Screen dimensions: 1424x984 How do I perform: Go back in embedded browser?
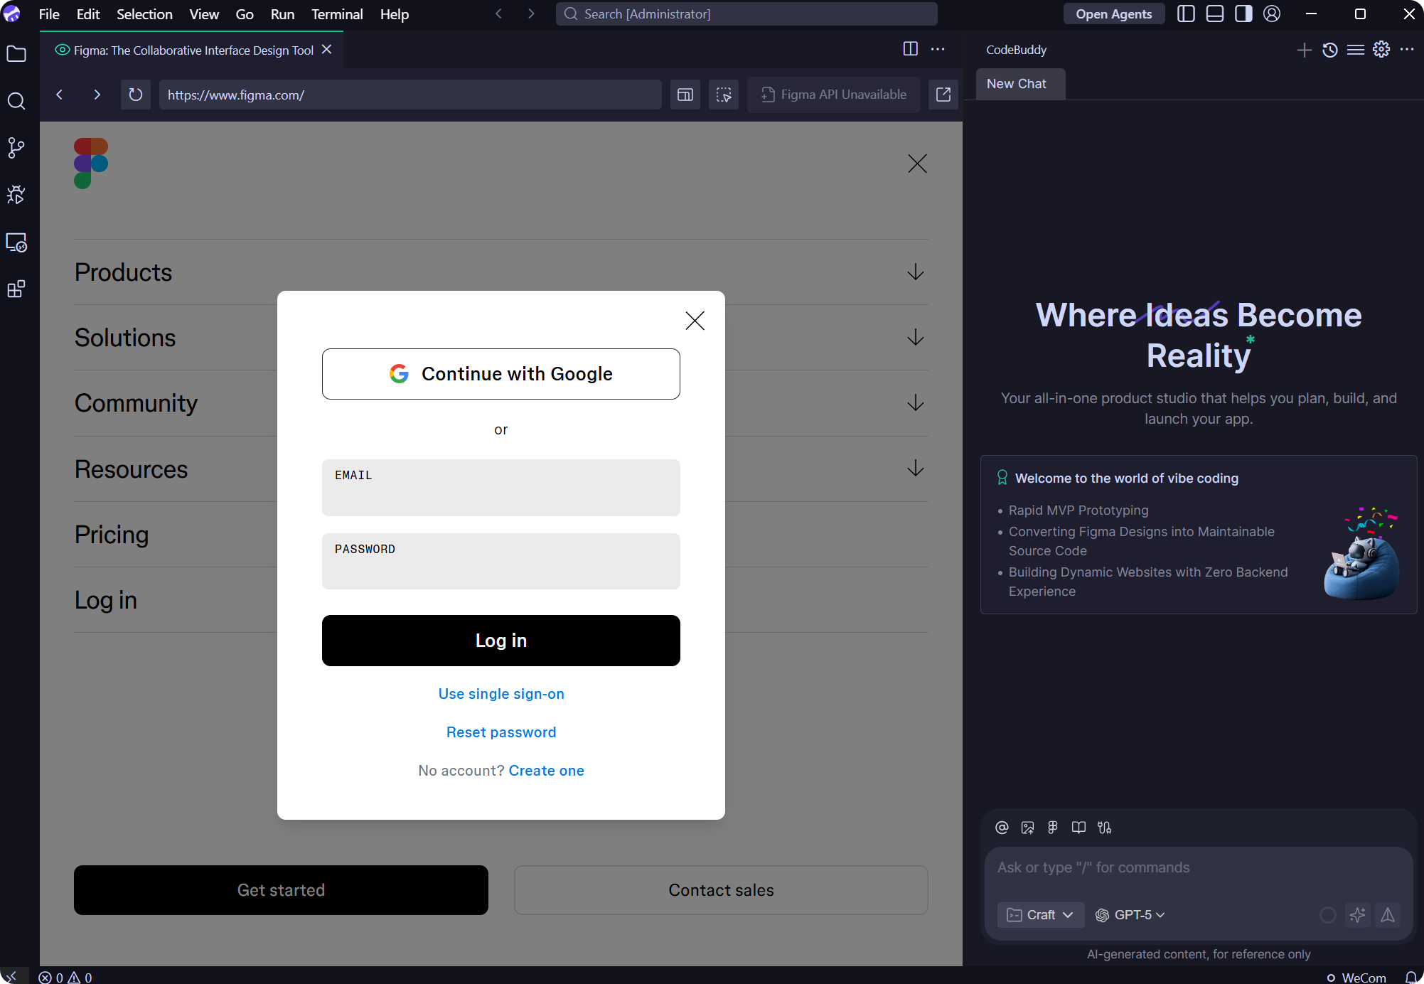pos(60,95)
